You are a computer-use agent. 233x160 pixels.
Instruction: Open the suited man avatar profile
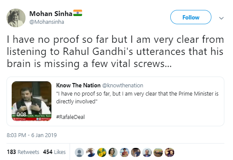(147, 152)
